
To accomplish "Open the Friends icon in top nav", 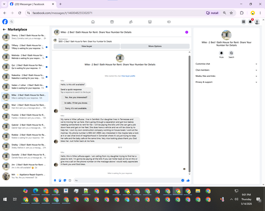I will pos(131,22).
